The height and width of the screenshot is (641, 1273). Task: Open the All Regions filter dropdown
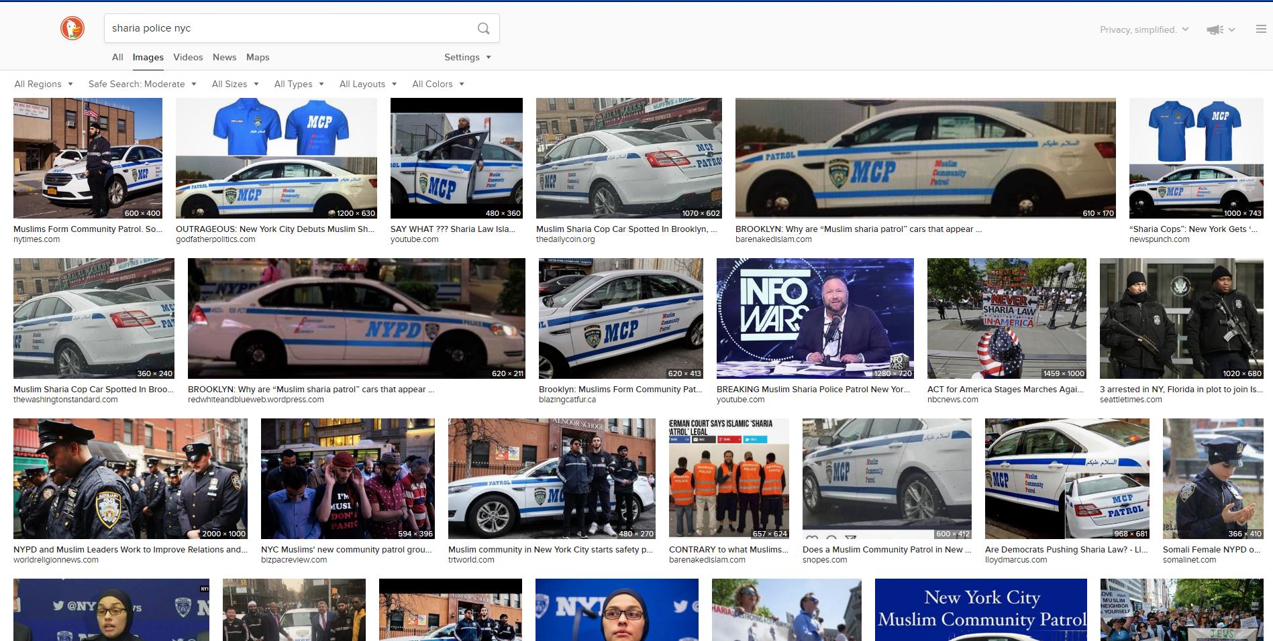[x=44, y=84]
